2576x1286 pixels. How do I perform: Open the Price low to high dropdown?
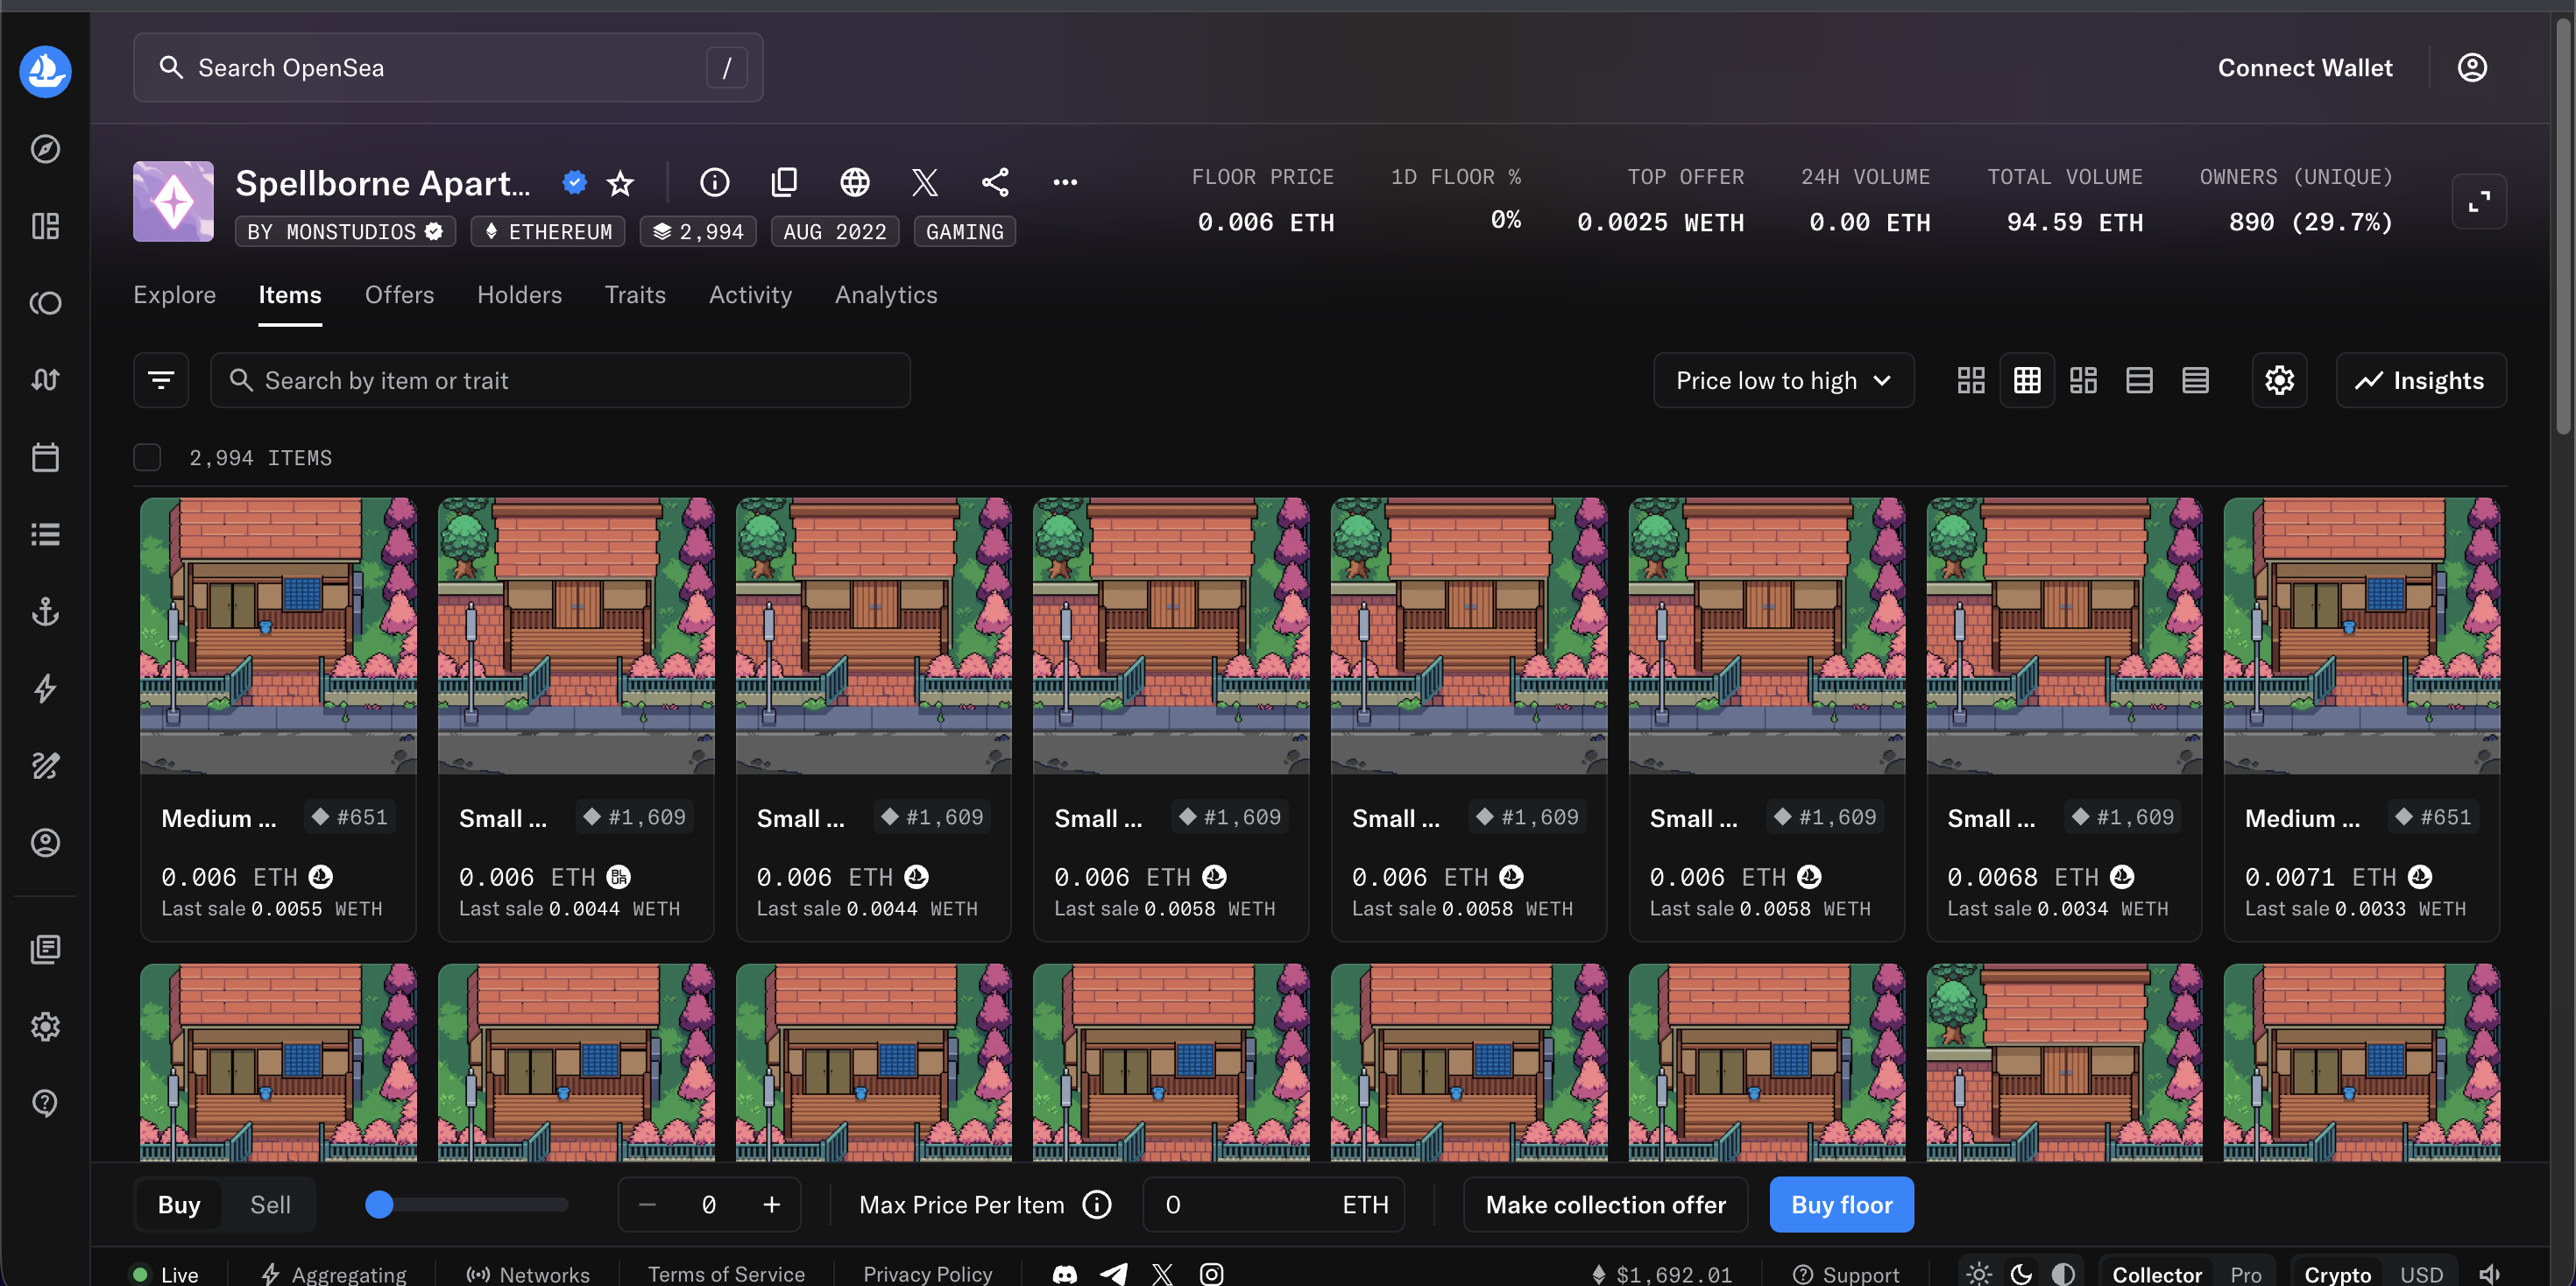point(1783,380)
